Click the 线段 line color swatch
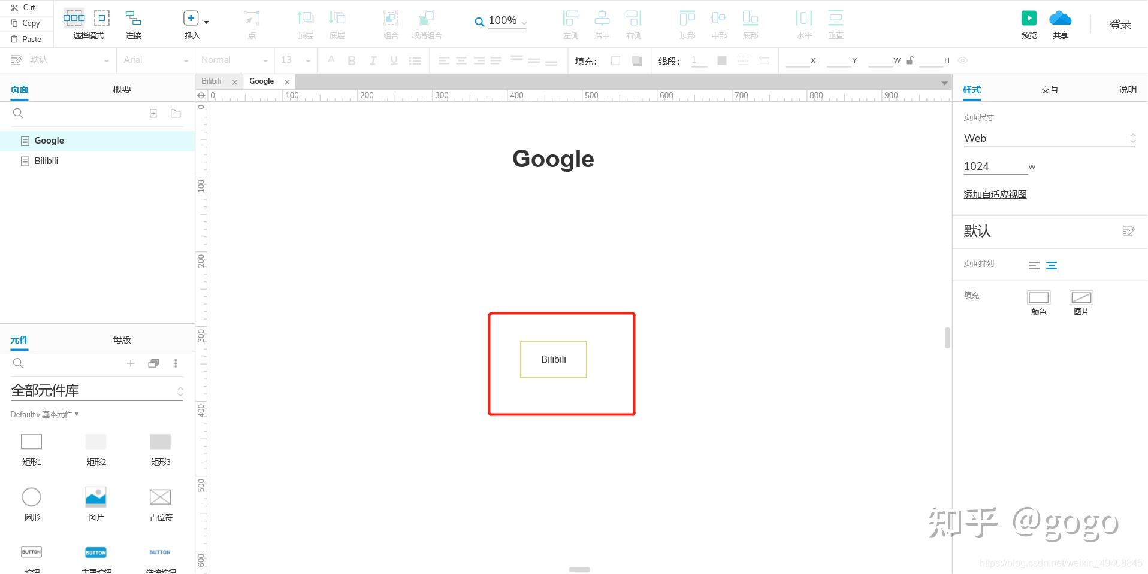 [722, 60]
